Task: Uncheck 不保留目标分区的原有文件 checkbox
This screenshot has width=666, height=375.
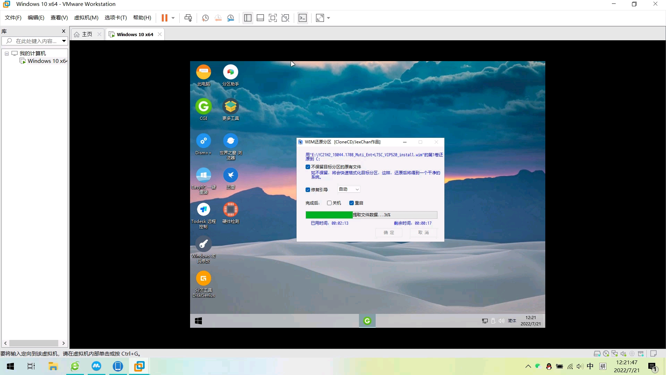Action: coord(308,167)
